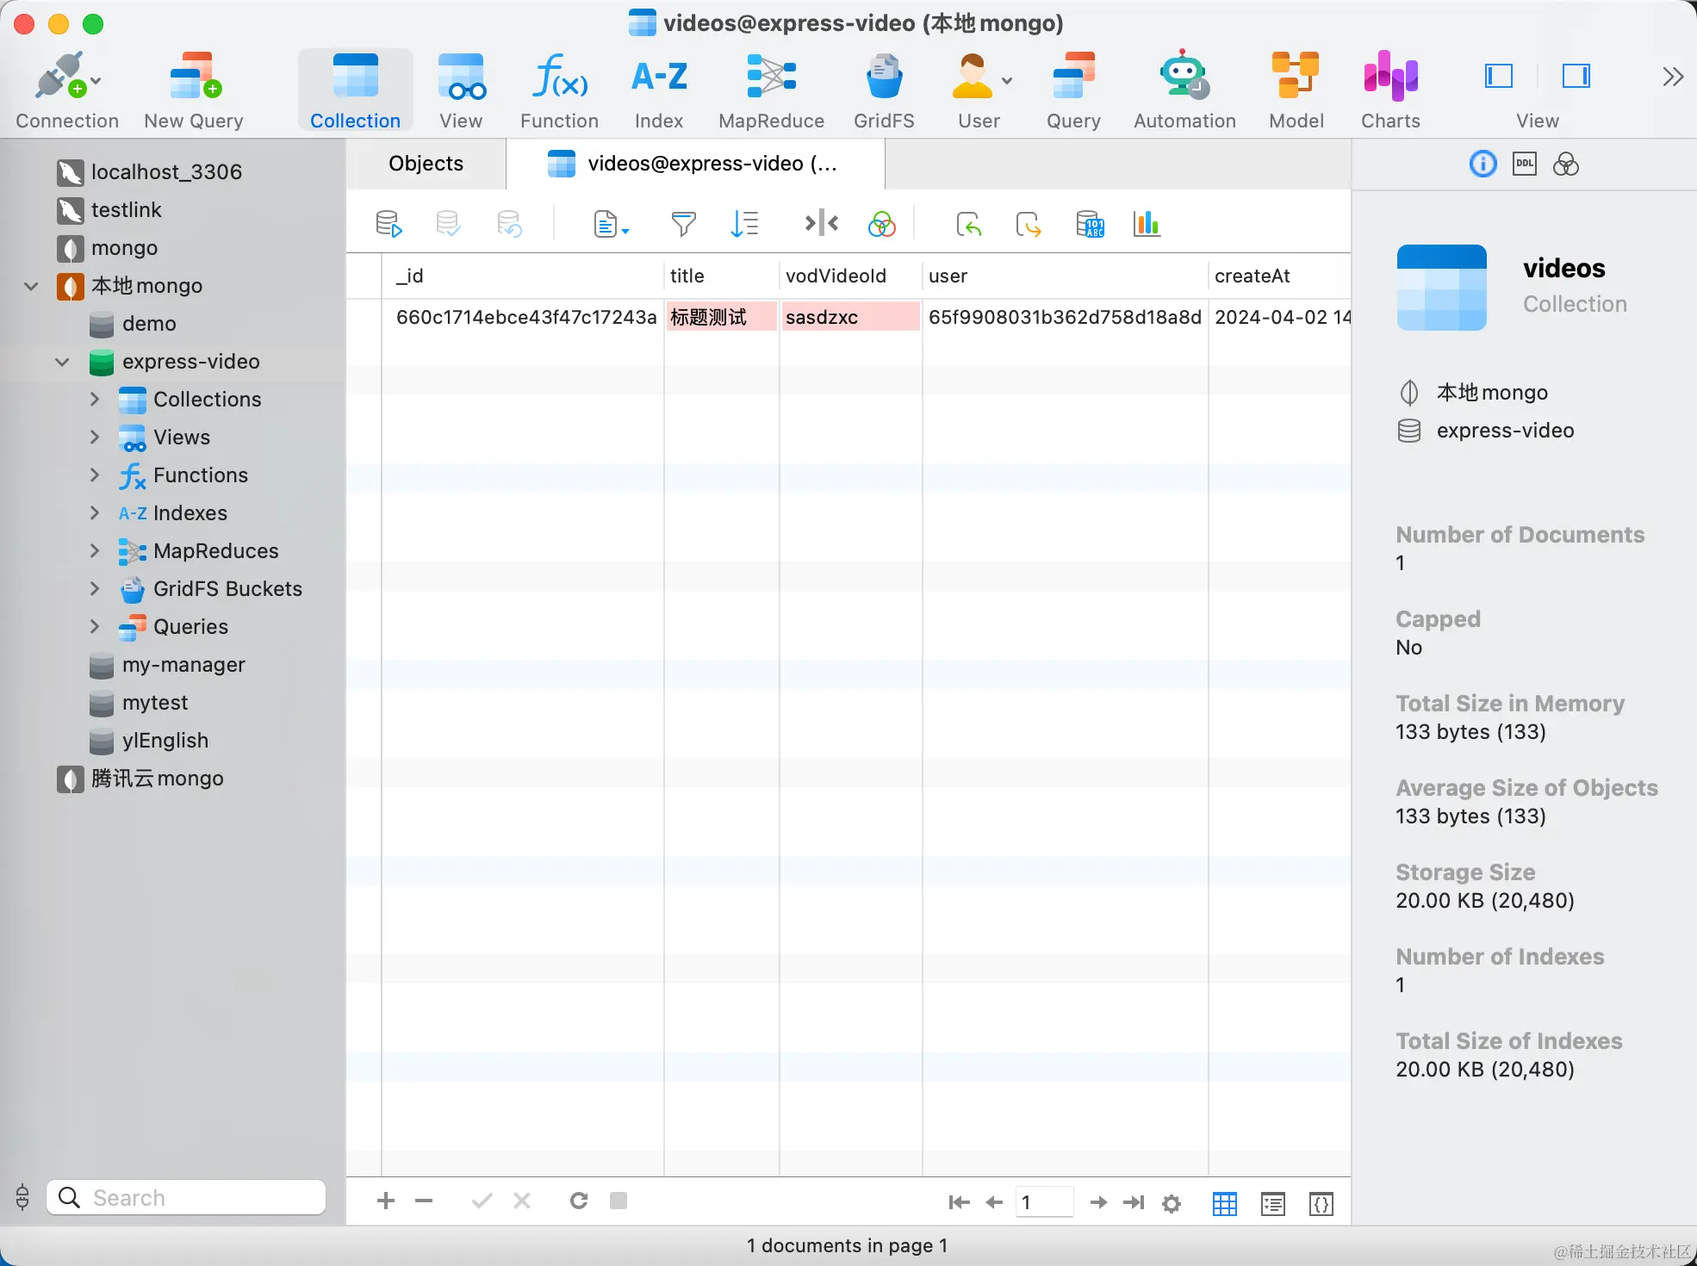Click the New Query button

(x=194, y=91)
